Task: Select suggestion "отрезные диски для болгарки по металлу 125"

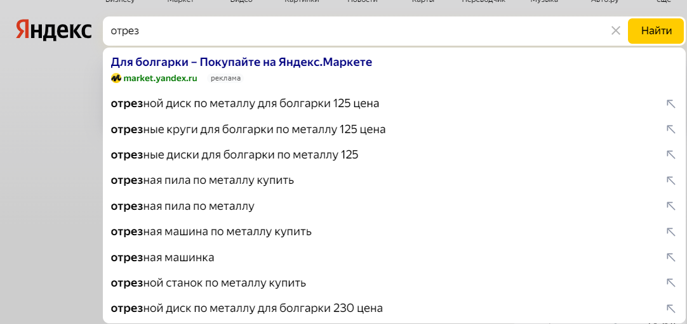Action: point(394,155)
